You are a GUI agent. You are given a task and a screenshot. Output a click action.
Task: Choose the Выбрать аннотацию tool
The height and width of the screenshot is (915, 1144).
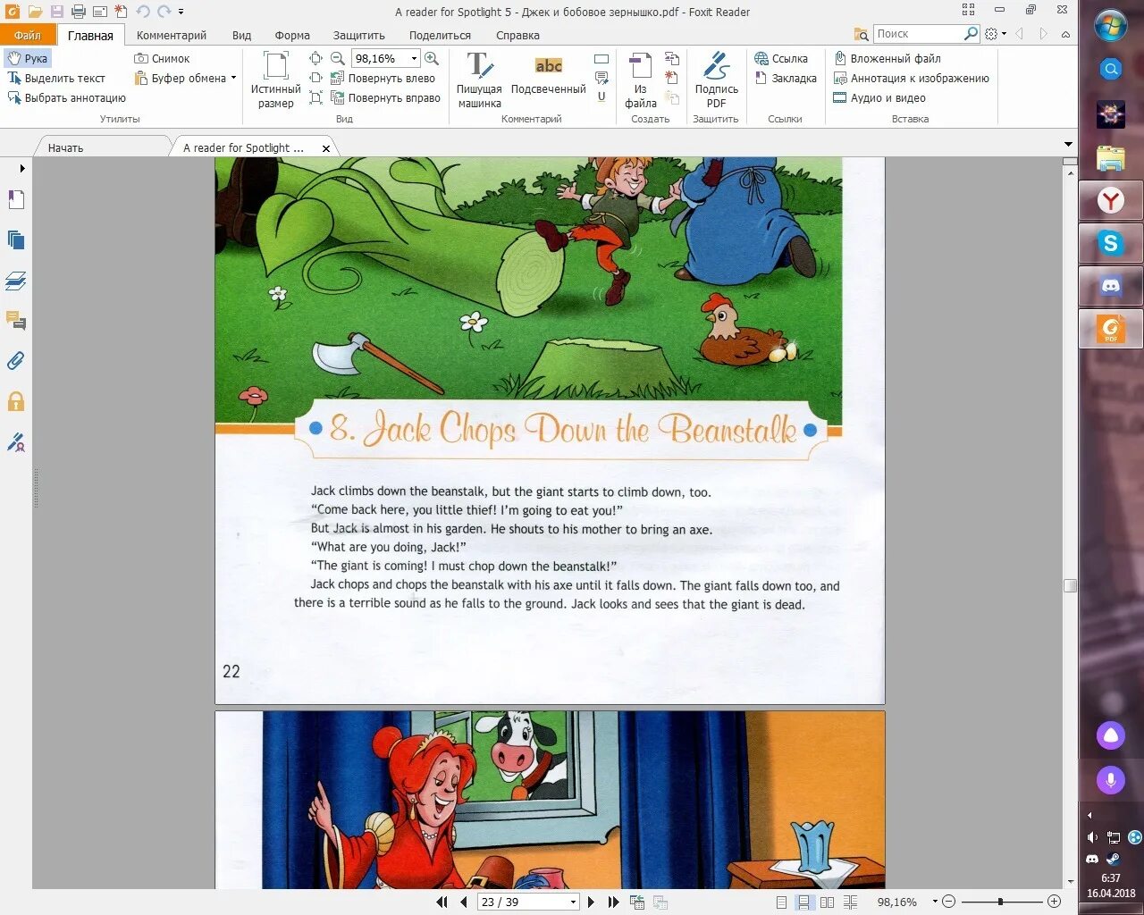(x=66, y=97)
